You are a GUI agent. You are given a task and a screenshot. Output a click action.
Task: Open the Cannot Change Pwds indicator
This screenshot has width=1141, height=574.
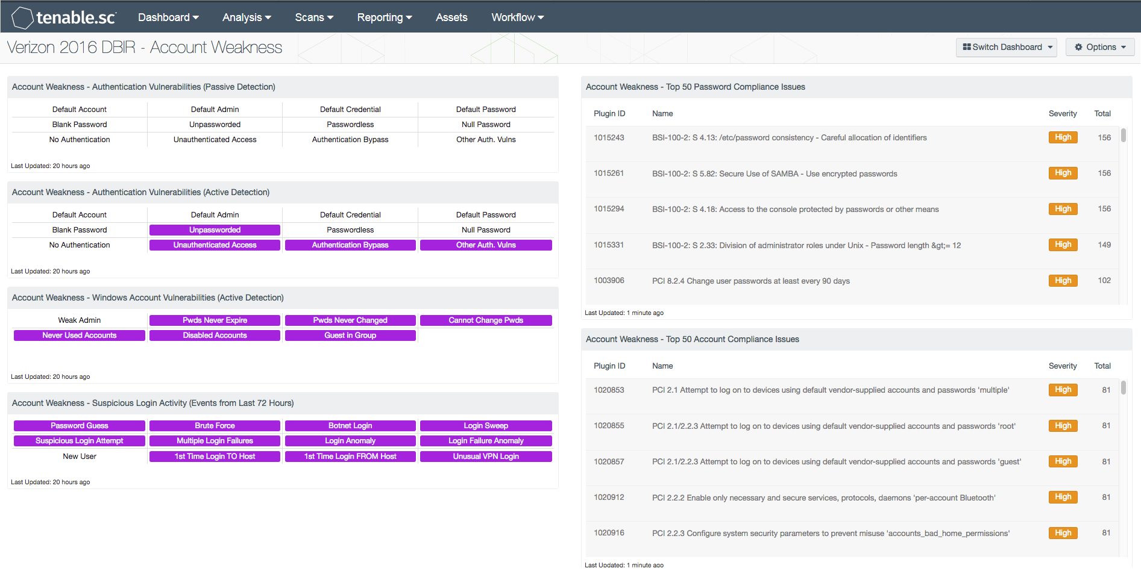tap(486, 320)
